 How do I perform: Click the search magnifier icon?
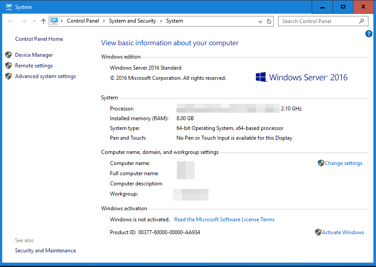(362, 21)
